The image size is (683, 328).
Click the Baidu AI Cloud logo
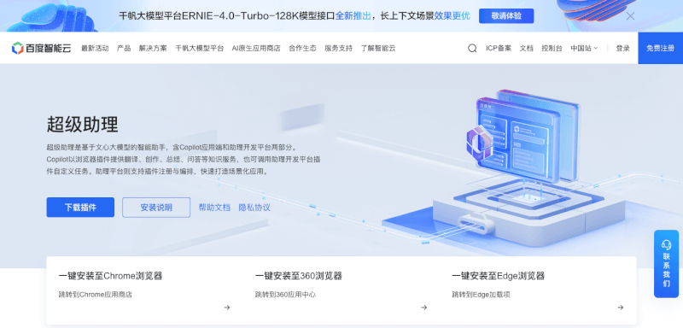(x=41, y=48)
